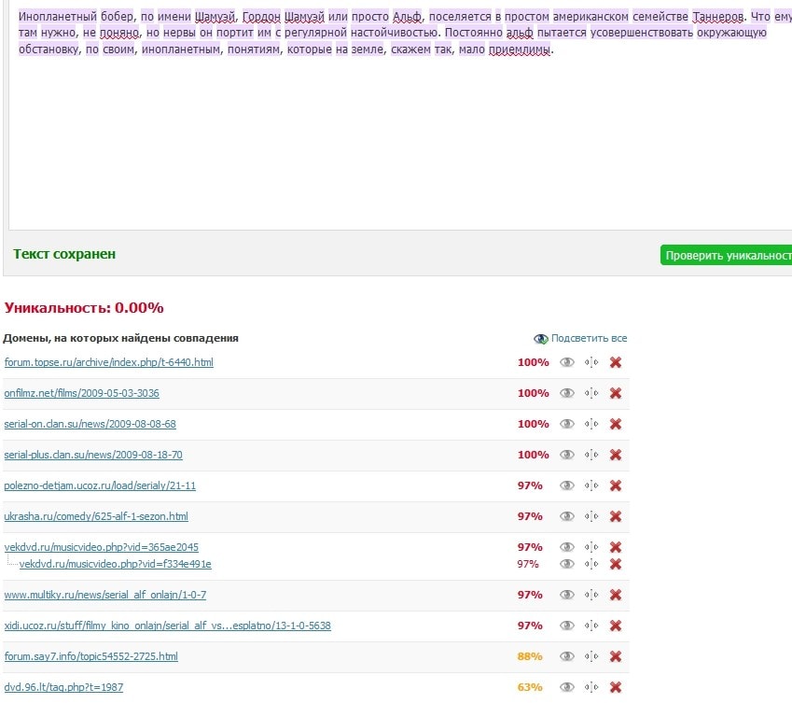Open forum.topse.ru/archive/index.php/t-6440.html link

pos(108,362)
